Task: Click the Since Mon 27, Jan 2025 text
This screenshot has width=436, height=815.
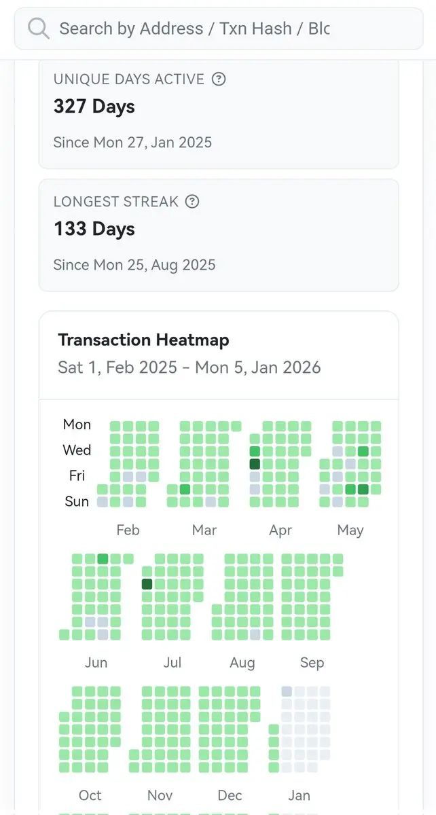Action: click(x=132, y=142)
